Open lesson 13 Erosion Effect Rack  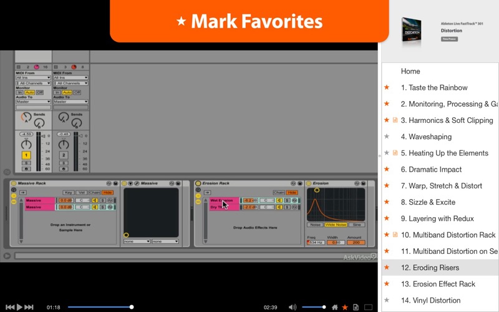[438, 284]
